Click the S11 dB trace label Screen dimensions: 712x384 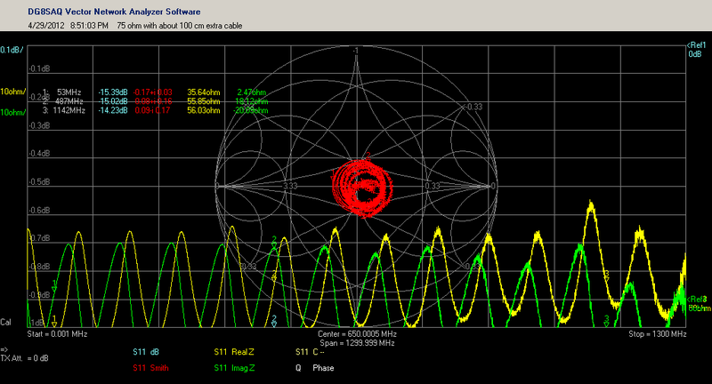click(145, 352)
